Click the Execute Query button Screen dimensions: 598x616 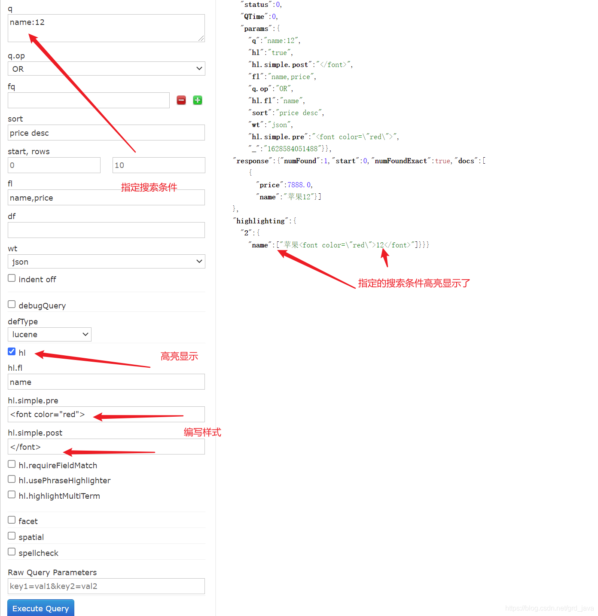[x=41, y=608]
